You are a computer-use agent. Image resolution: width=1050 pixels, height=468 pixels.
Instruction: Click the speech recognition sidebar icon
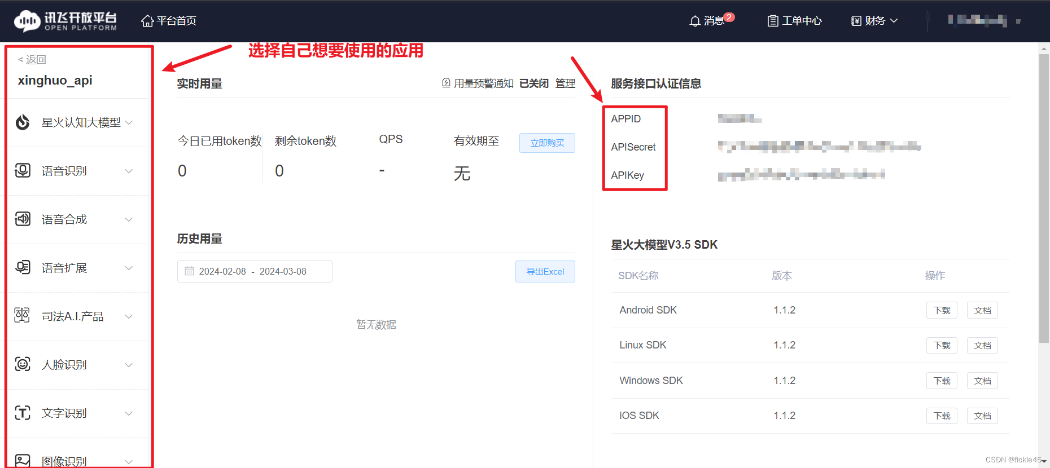click(23, 170)
